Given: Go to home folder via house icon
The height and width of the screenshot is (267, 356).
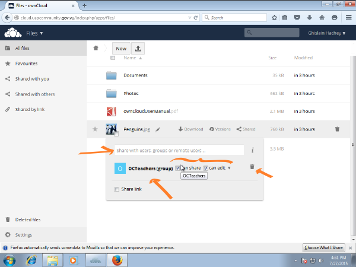Looking at the screenshot, I should click(96, 48).
